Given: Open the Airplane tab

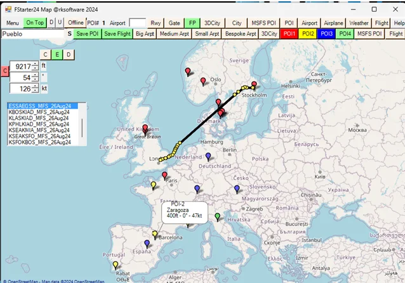Looking at the screenshot, I should 333,23.
